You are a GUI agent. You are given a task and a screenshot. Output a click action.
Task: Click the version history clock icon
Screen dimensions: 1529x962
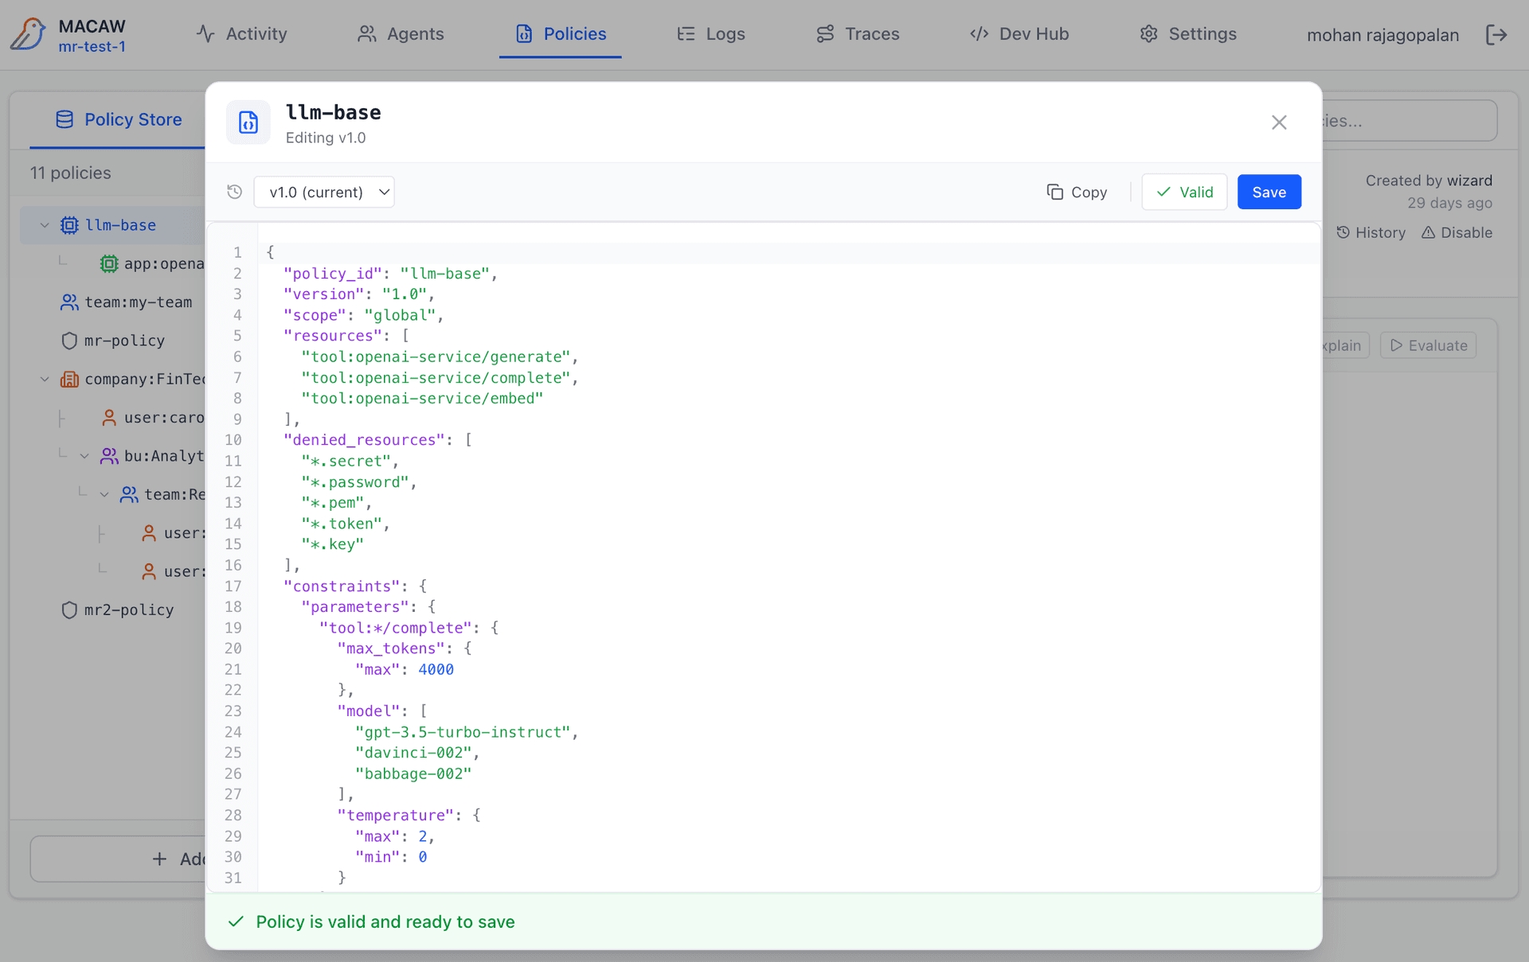coord(234,192)
